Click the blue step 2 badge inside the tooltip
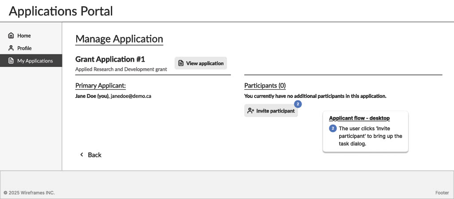Viewport: 454px width, 199px height. tap(333, 129)
